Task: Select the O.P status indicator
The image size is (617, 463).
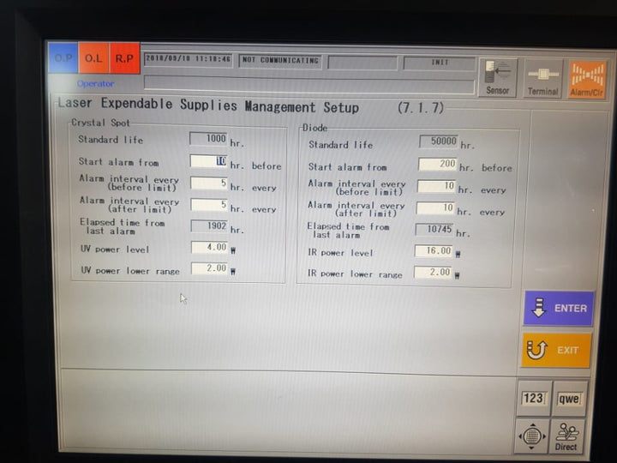Action: tap(63, 58)
